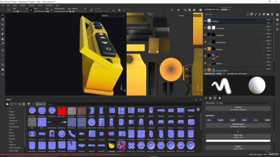
Task: Open the Viewport menu
Action: pyautogui.click(x=31, y=6)
